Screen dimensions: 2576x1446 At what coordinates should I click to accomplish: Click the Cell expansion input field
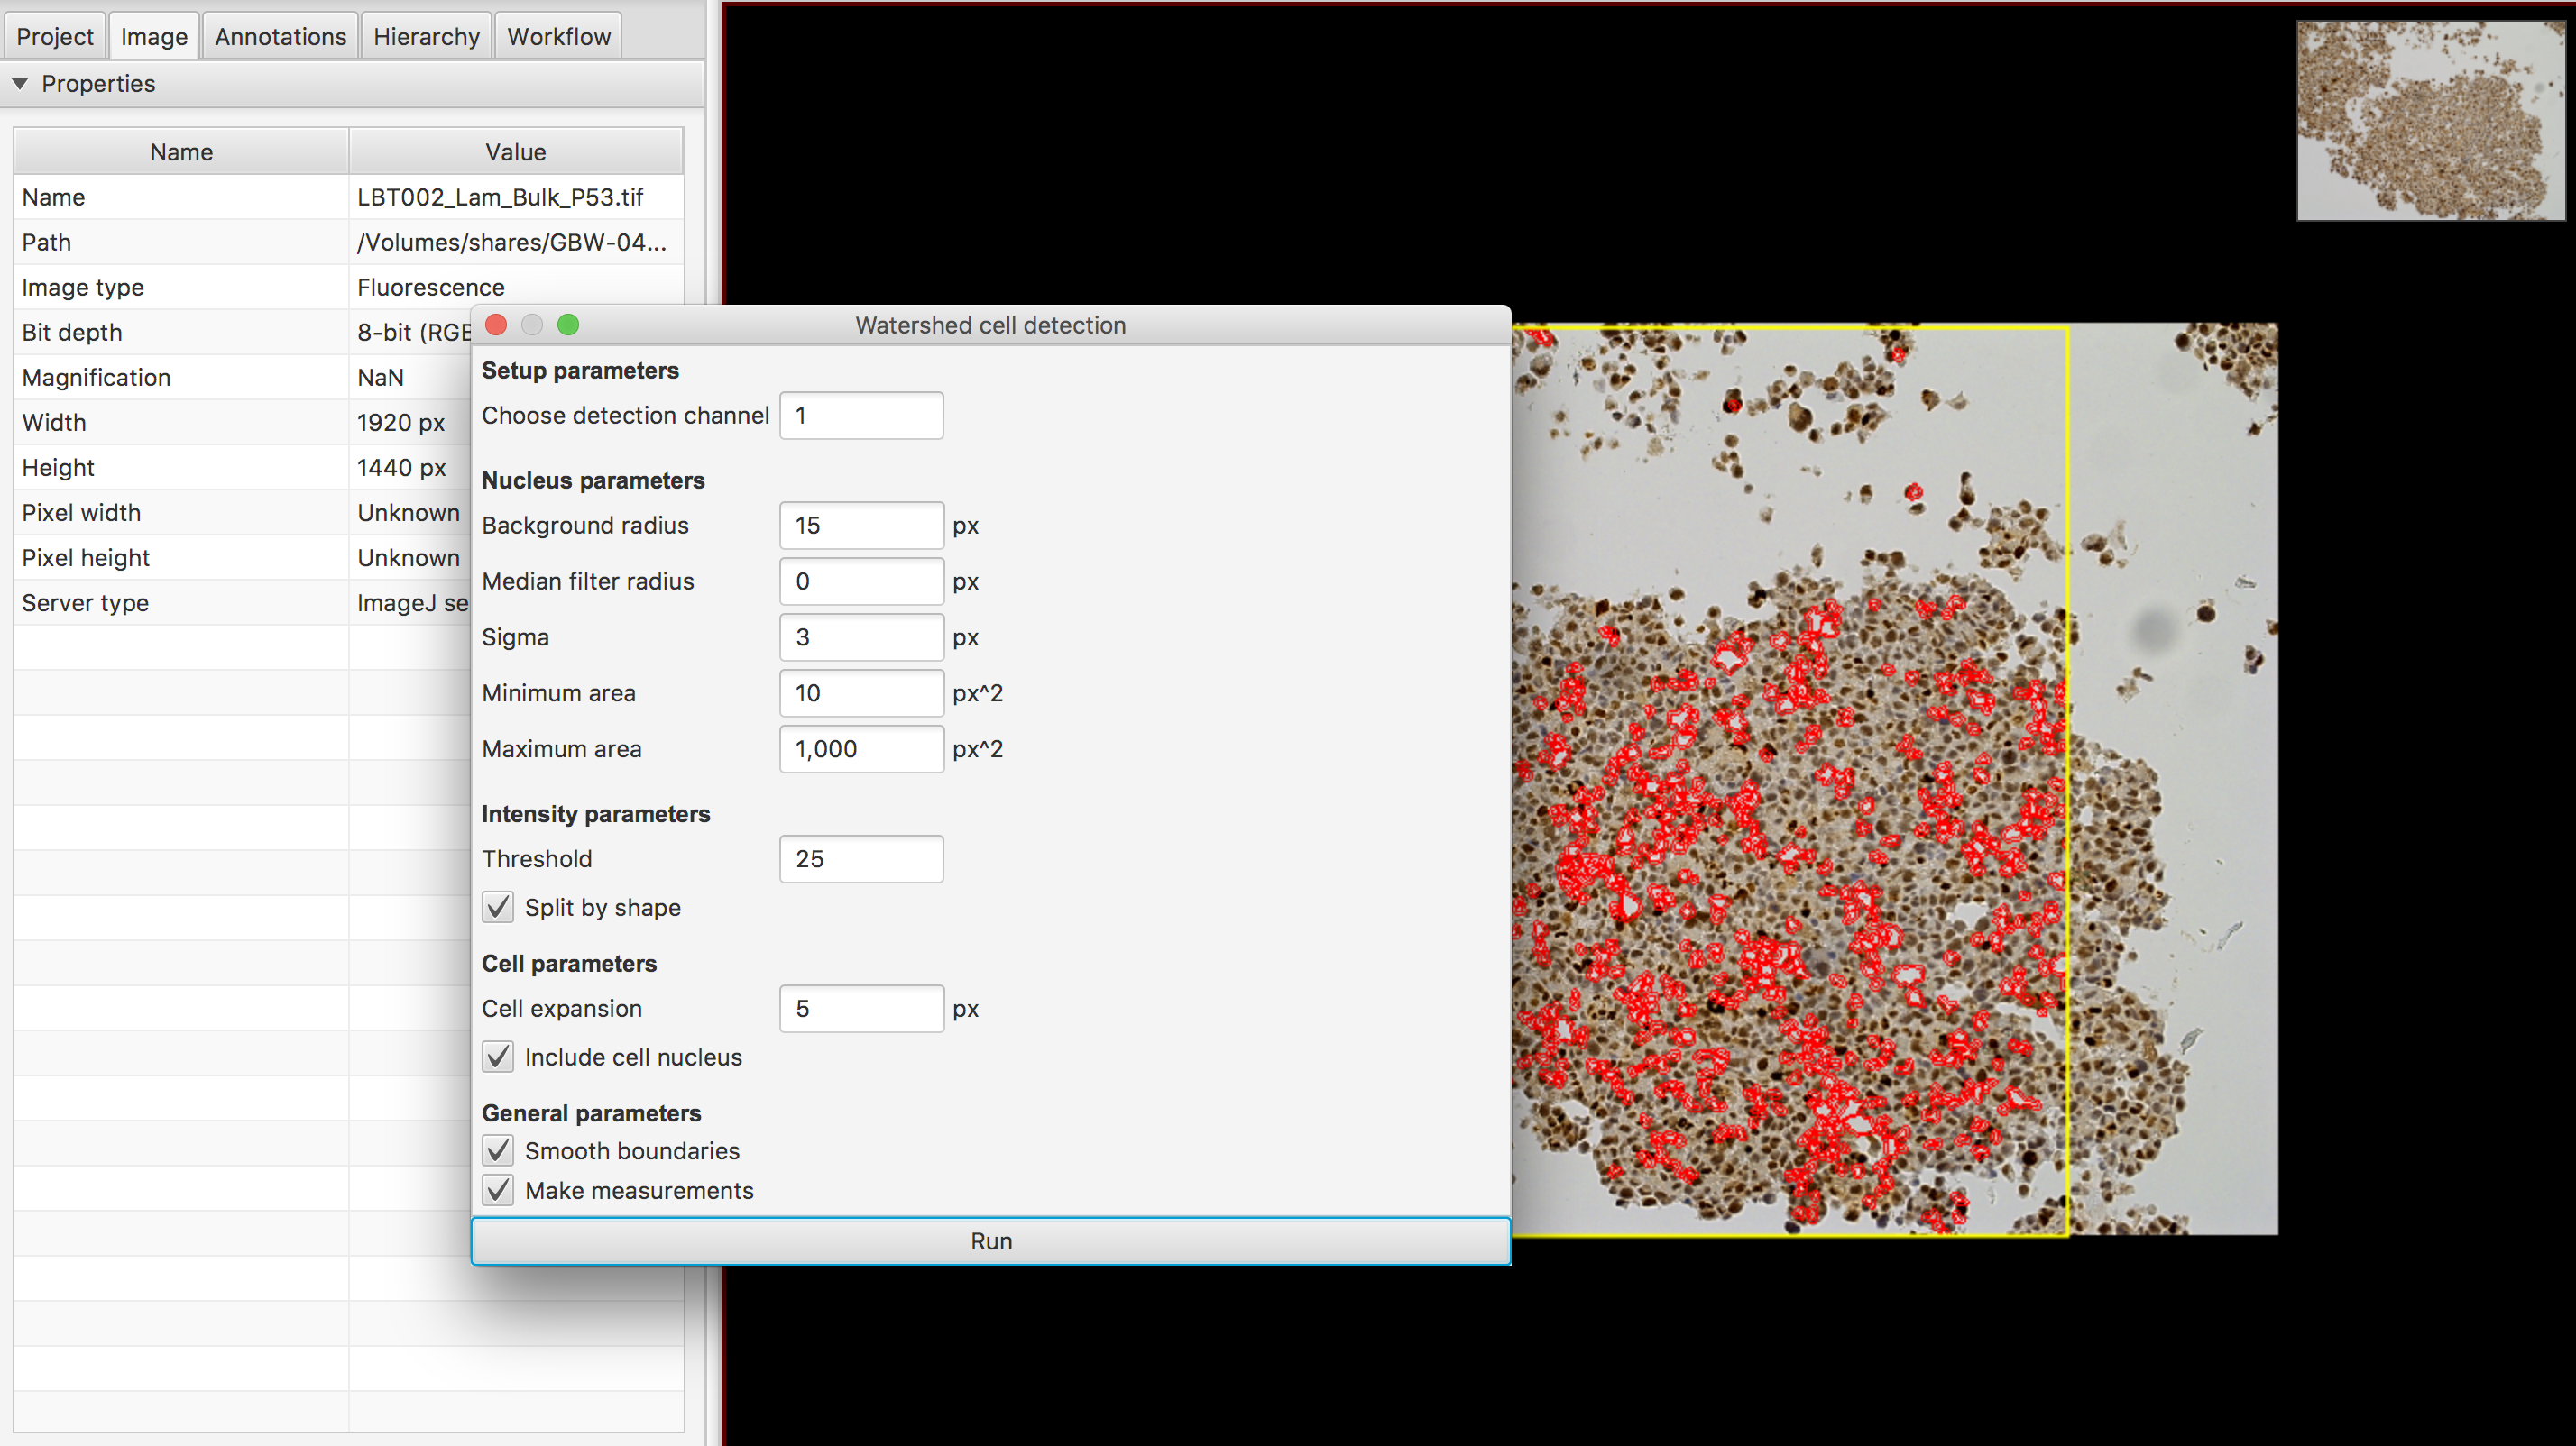point(861,1010)
